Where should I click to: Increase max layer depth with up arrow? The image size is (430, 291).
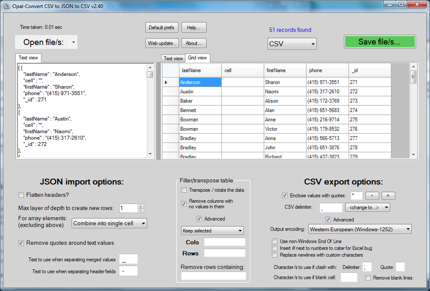pyautogui.click(x=141, y=206)
